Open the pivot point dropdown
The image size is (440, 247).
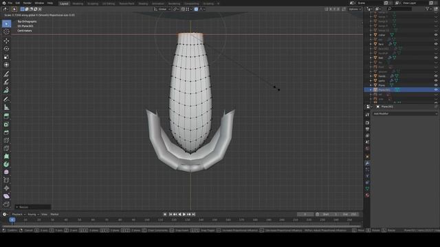(176, 9)
